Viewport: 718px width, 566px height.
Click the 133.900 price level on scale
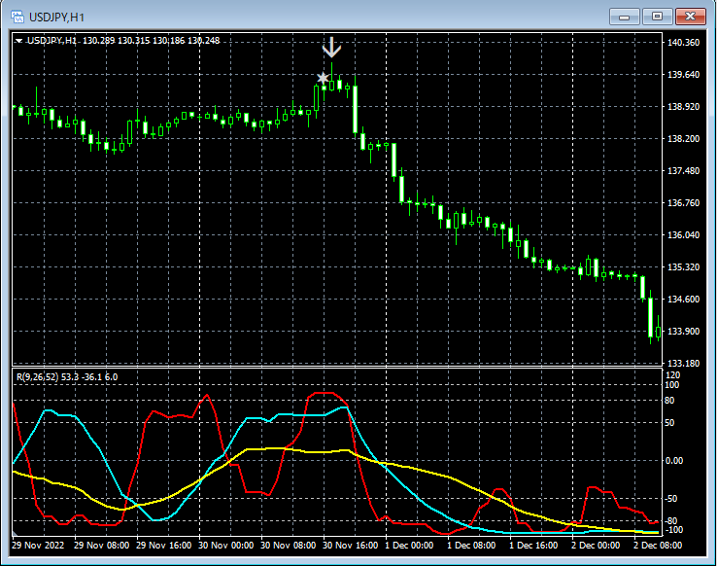(x=685, y=332)
